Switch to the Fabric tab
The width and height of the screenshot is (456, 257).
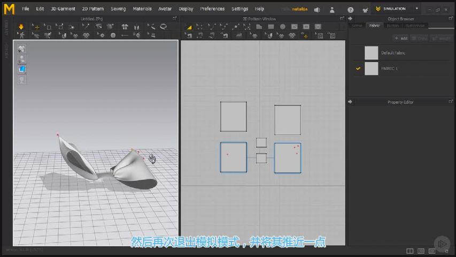coord(374,26)
